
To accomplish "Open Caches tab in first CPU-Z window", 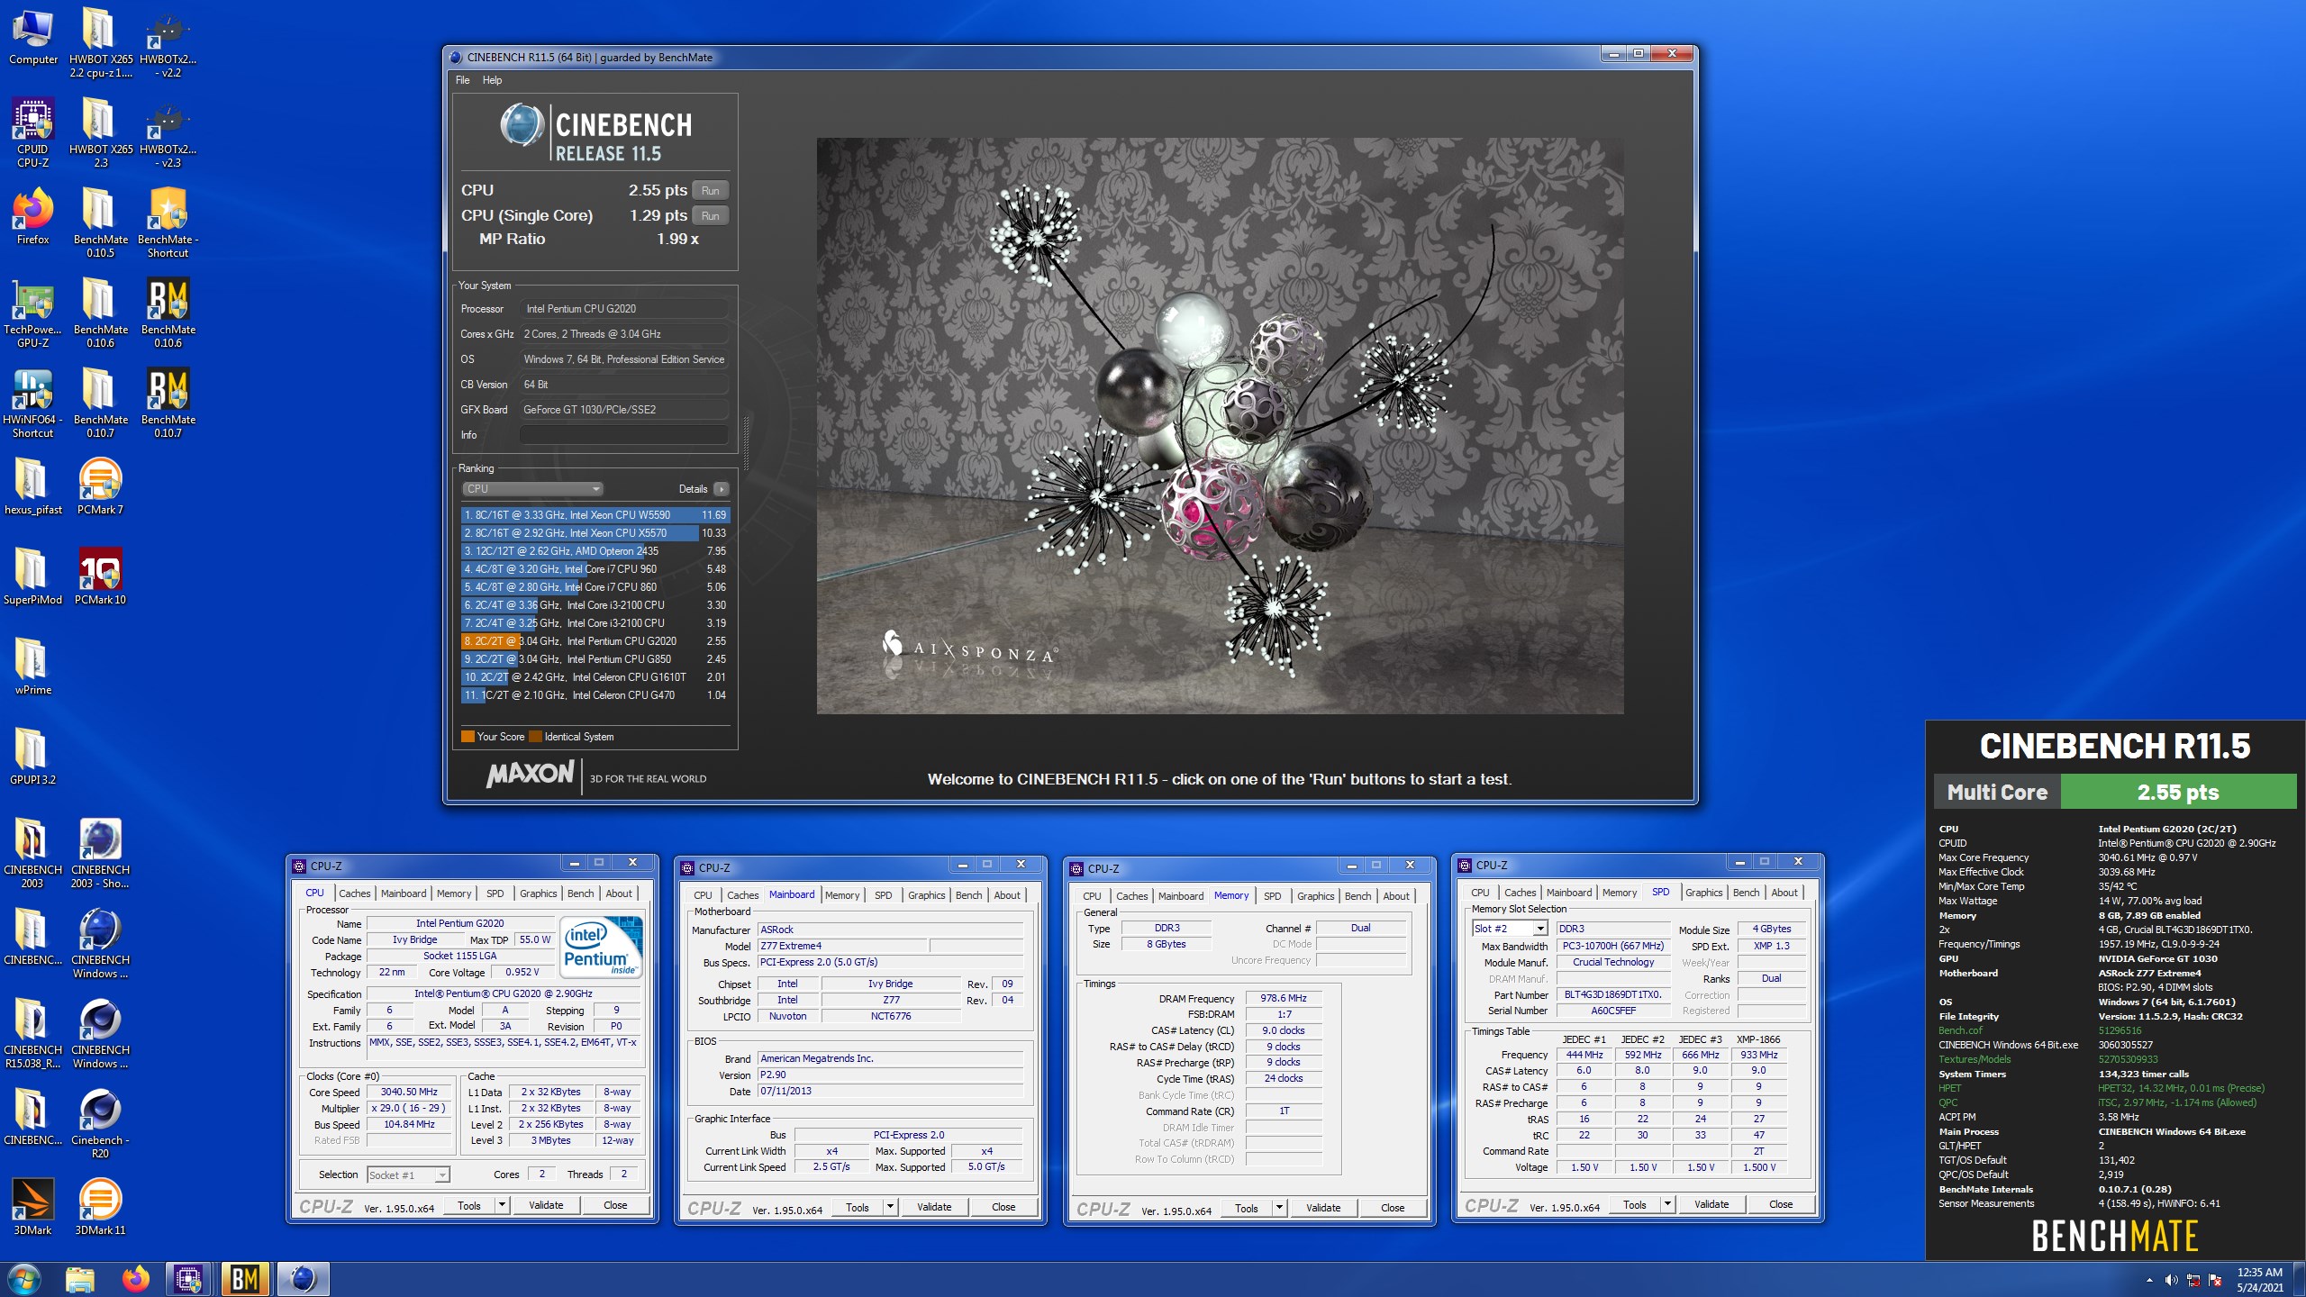I will (354, 893).
